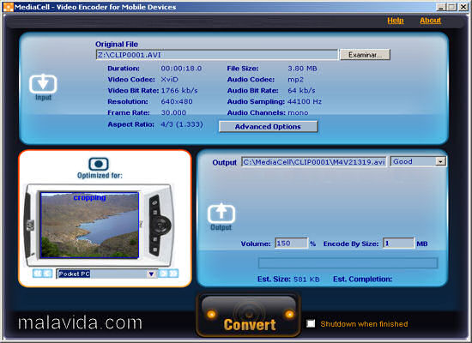Click the audio codec value mp2
Image resolution: width=472 pixels, height=343 pixels.
(295, 80)
